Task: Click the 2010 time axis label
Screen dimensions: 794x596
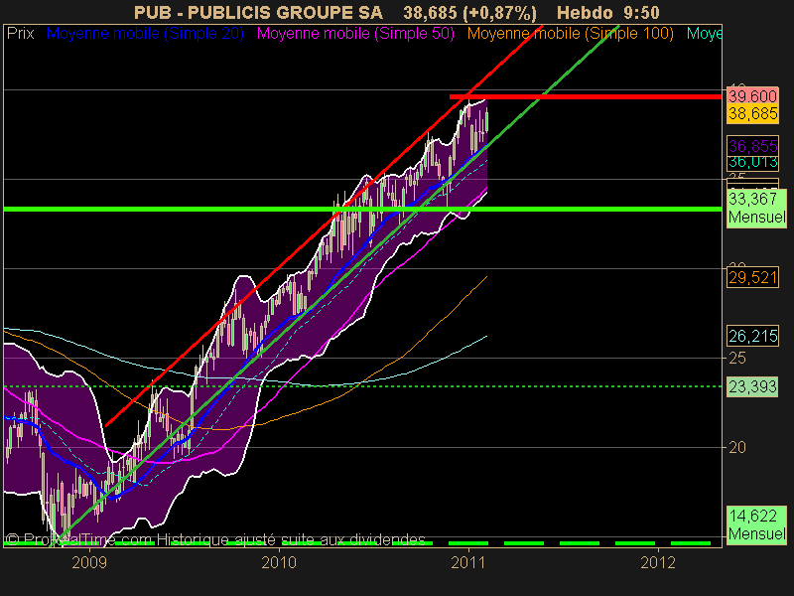Action: tap(279, 562)
